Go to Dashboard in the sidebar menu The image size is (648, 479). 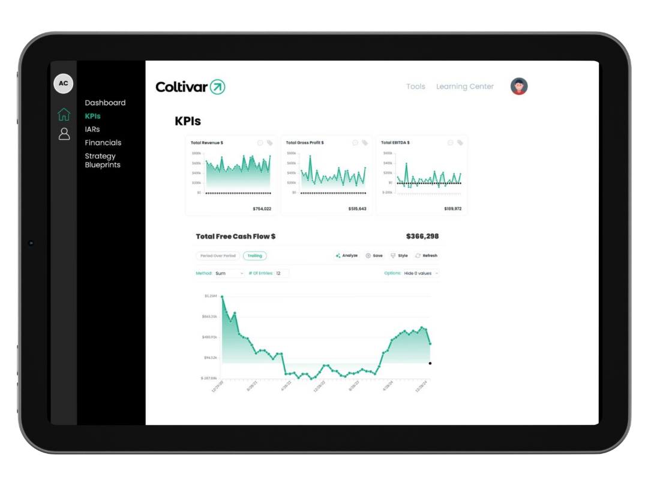[x=105, y=103]
